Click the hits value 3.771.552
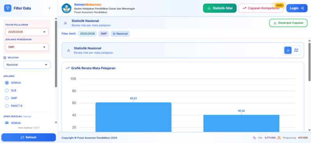Image resolution: width=311 pixels, height=143 pixels. point(270,138)
